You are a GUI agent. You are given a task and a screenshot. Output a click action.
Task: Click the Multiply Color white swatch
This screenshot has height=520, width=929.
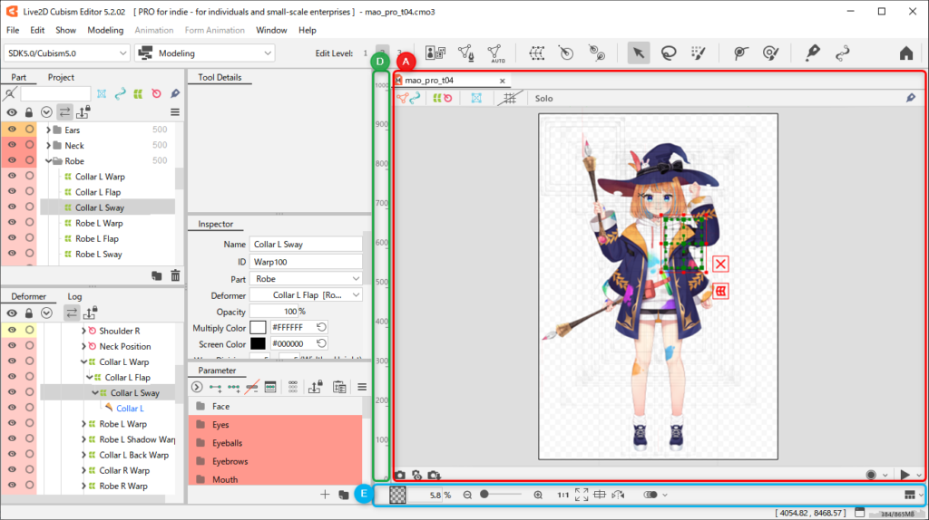[x=258, y=327]
